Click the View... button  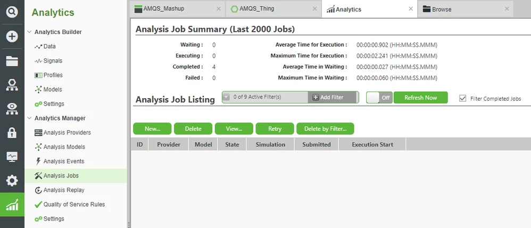234,128
